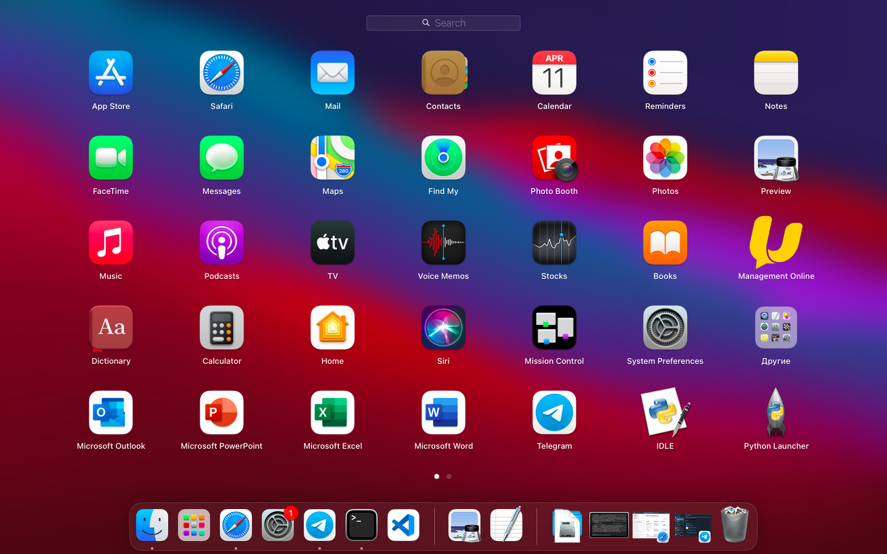Open the Music app

[111, 243]
